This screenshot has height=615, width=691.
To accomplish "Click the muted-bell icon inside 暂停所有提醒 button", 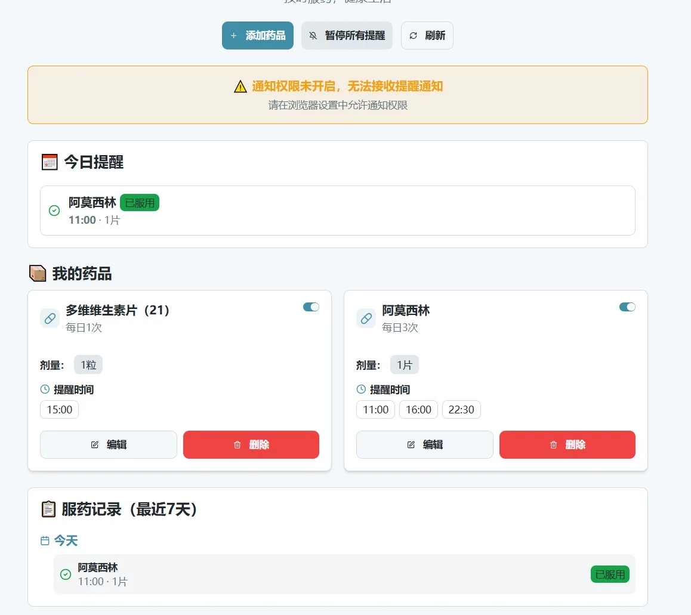I will pos(313,35).
